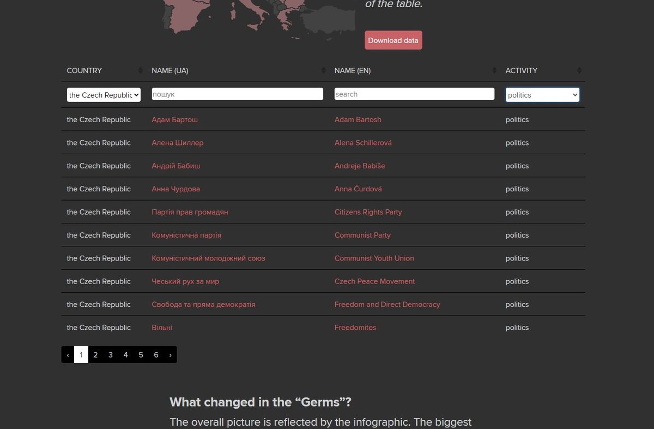654x429 pixels.
Task: Open the Adam Bartosh link
Action: pos(358,119)
